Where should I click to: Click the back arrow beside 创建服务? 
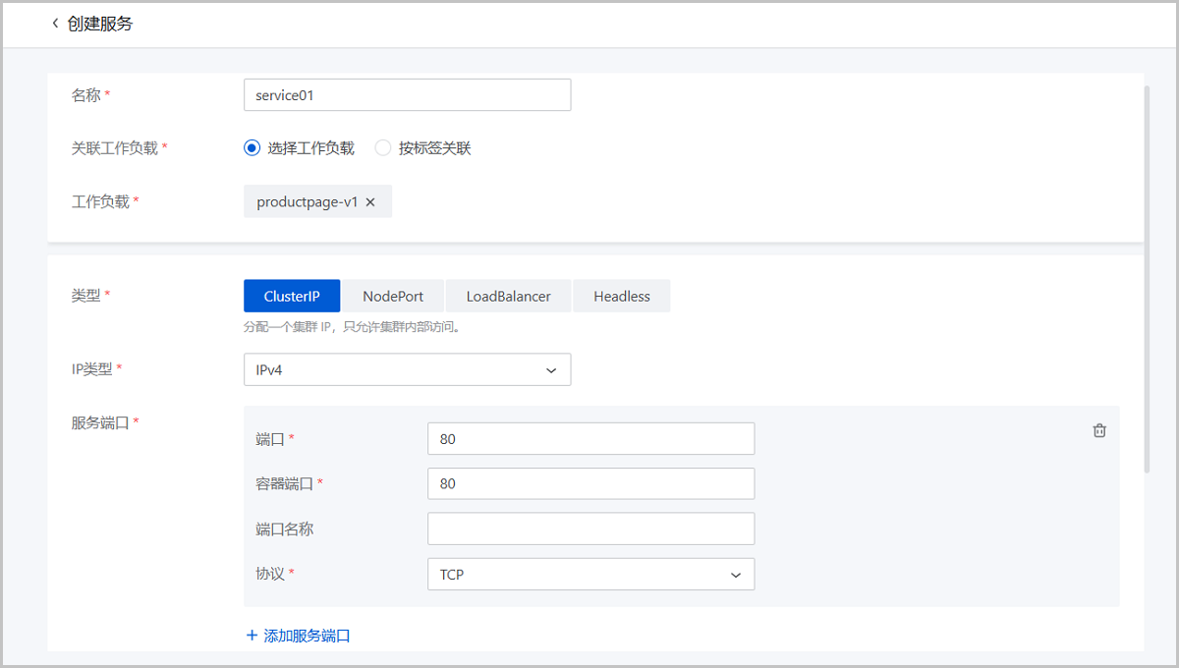pyautogui.click(x=55, y=24)
